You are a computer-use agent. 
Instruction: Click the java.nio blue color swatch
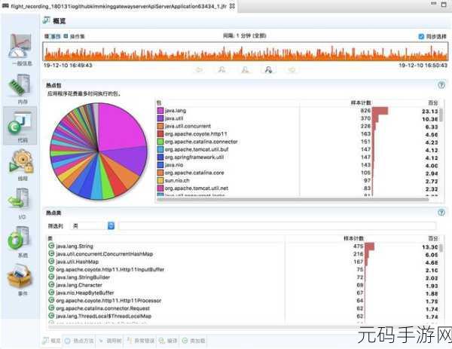tap(160, 164)
